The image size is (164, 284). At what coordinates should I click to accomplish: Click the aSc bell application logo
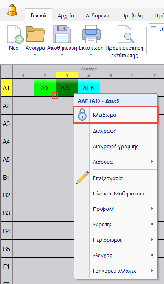[x=12, y=10]
